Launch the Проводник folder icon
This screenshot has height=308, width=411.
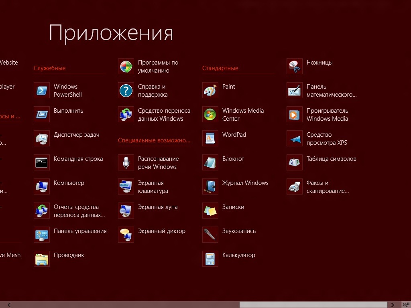pyautogui.click(x=42, y=259)
